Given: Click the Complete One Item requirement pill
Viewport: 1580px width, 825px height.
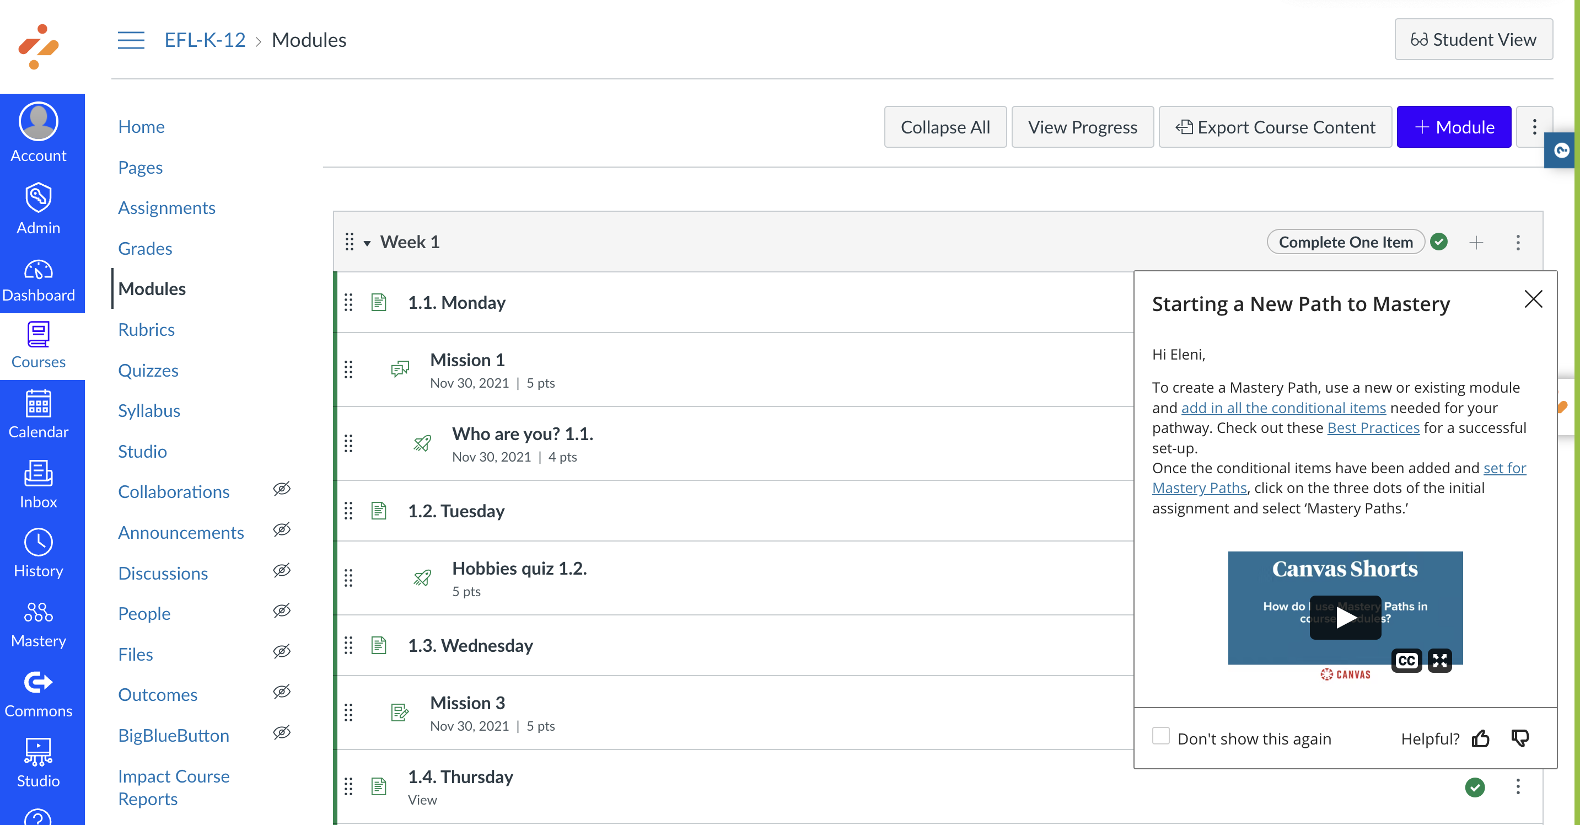Looking at the screenshot, I should coord(1345,242).
